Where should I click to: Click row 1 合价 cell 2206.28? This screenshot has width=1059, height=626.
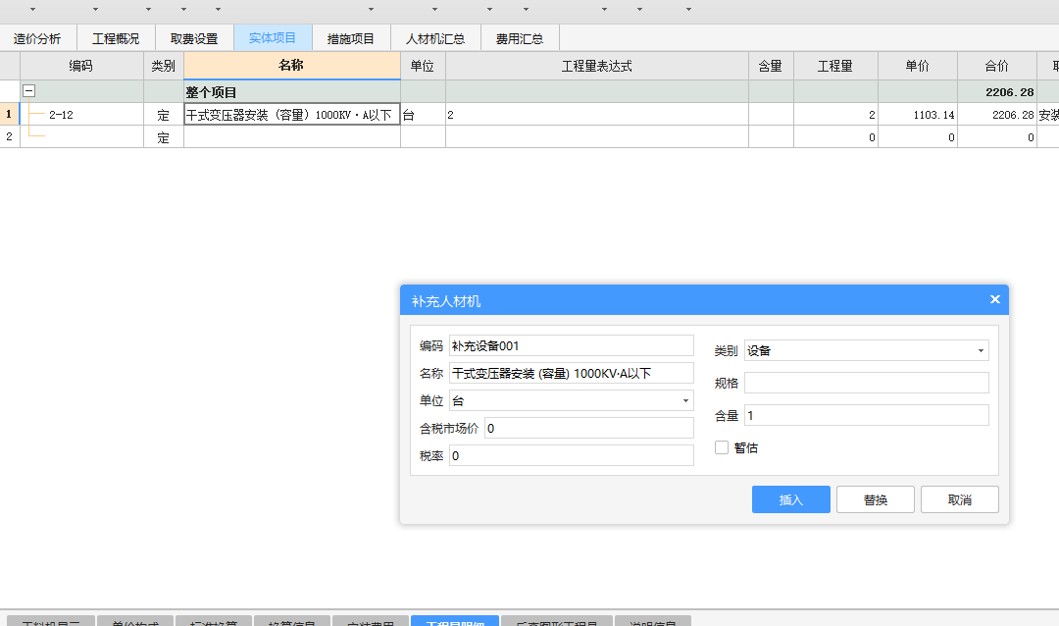pyautogui.click(x=997, y=115)
